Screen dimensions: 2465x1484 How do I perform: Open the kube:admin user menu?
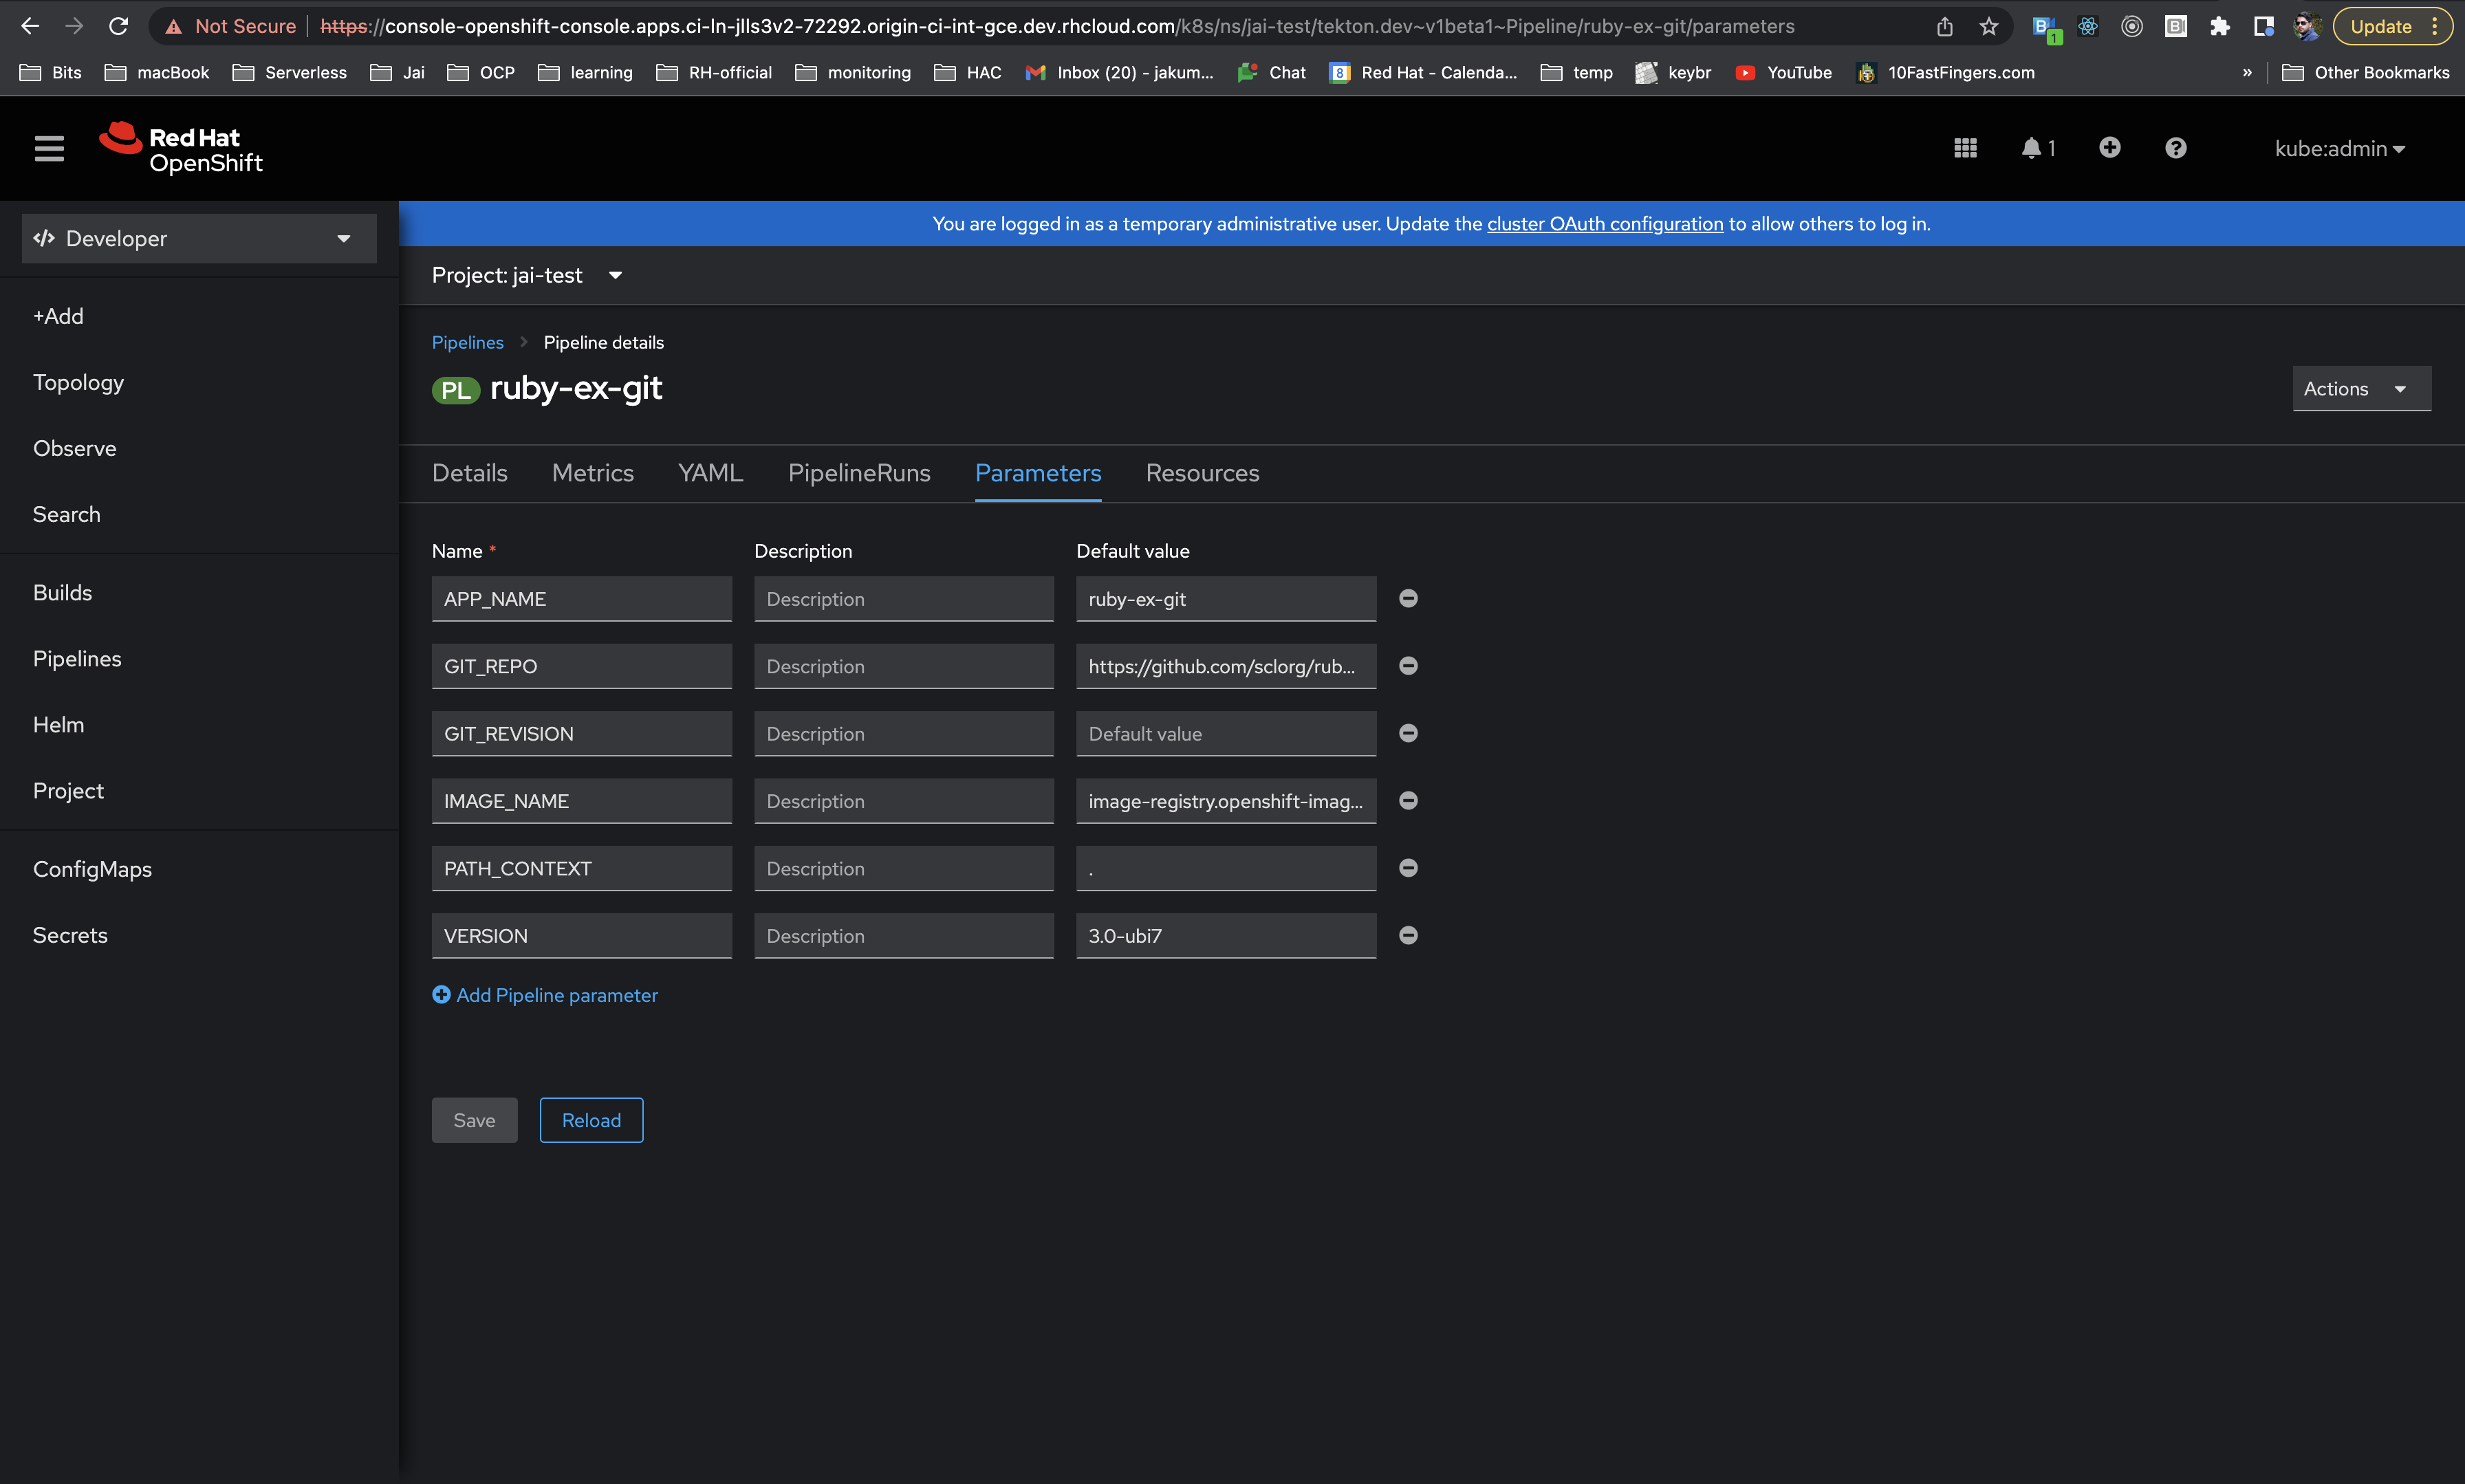point(2339,148)
